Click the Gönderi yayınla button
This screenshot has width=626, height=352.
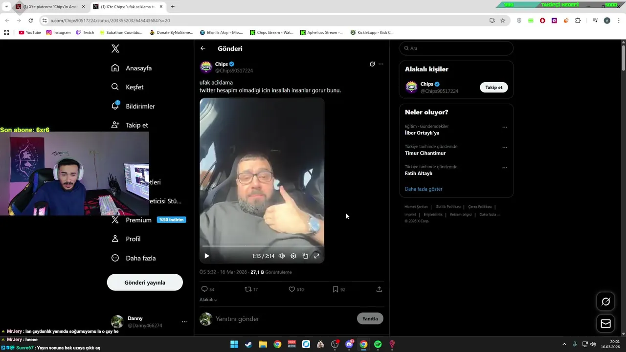[x=145, y=283]
